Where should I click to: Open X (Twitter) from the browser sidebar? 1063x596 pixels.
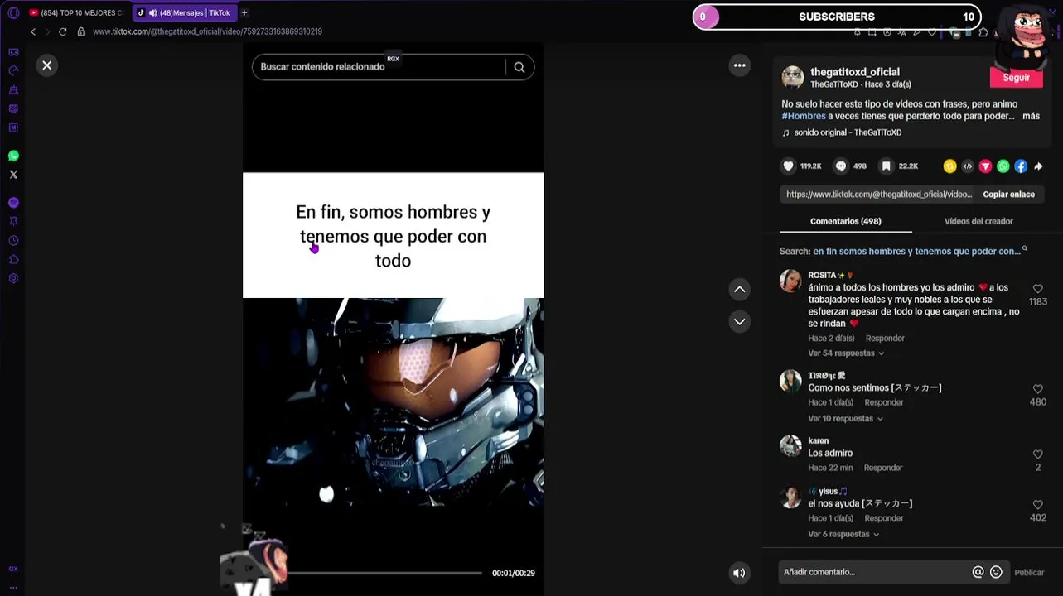[x=13, y=175]
